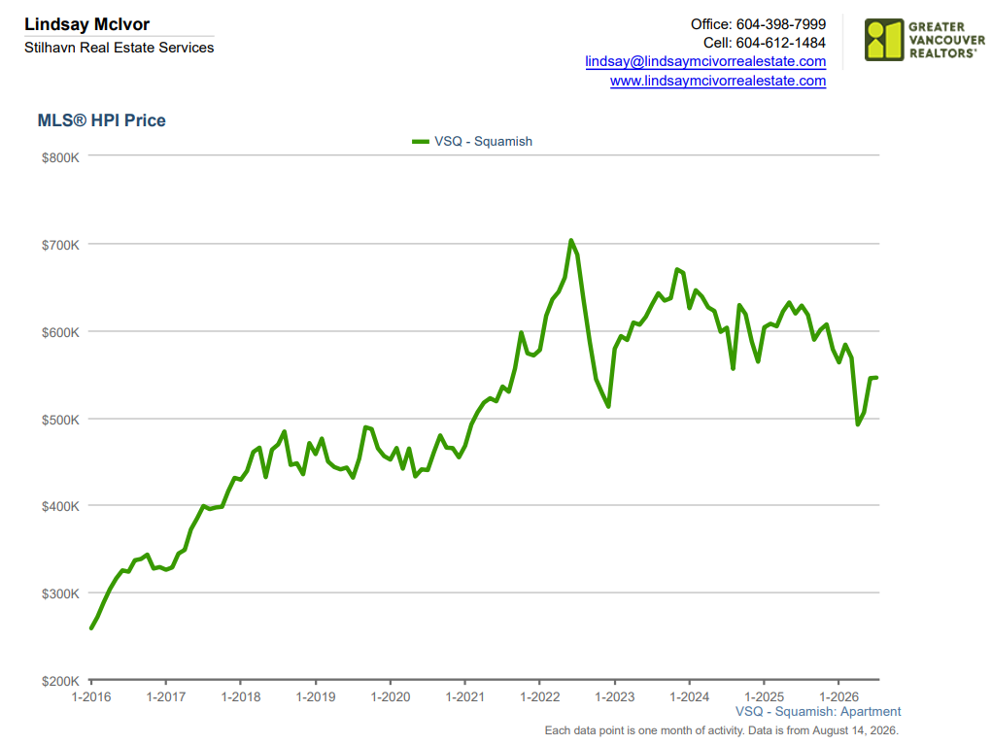Screen dimensions: 992x745
Task: Click the Office phone number 604-398-7999
Action: point(781,24)
